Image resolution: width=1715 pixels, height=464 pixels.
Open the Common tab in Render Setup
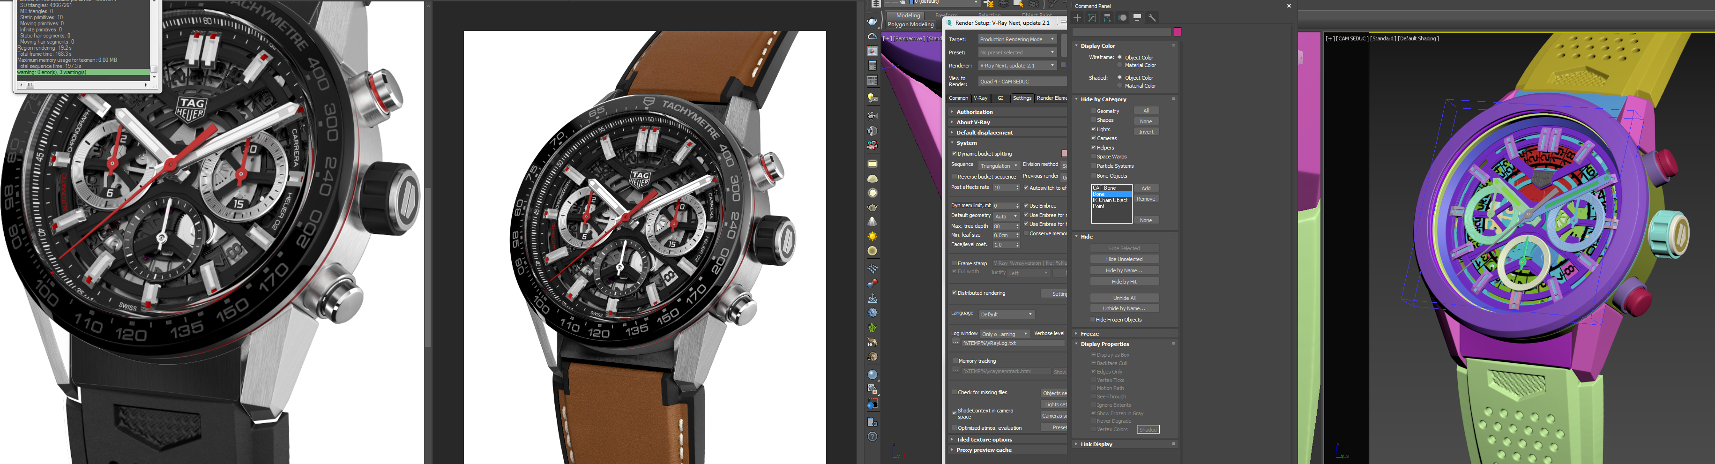[x=958, y=98]
